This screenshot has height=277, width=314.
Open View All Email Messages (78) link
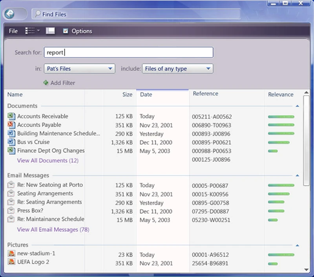[53, 230]
